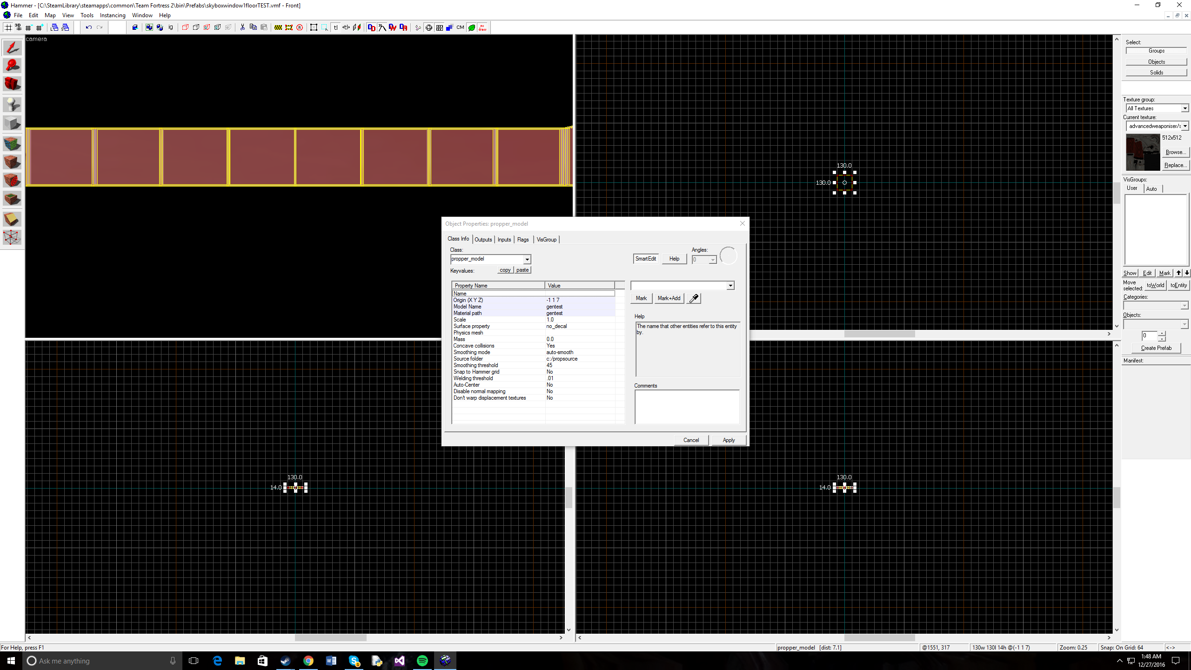Screen dimensions: 1191x670
Task: Open the Map menu
Action: [x=50, y=15]
